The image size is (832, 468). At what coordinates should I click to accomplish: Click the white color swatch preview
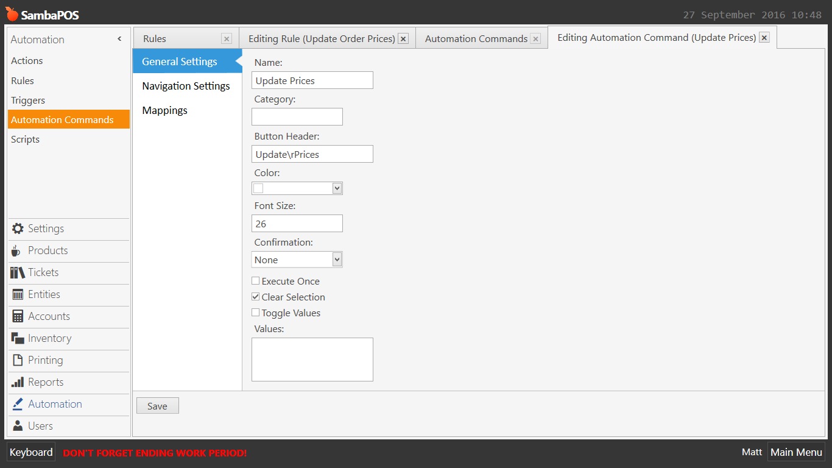[258, 188]
